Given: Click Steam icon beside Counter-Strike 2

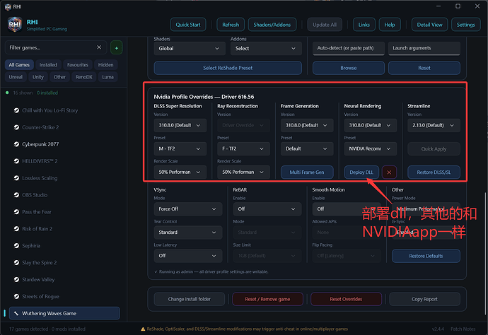Looking at the screenshot, I should click(16, 127).
